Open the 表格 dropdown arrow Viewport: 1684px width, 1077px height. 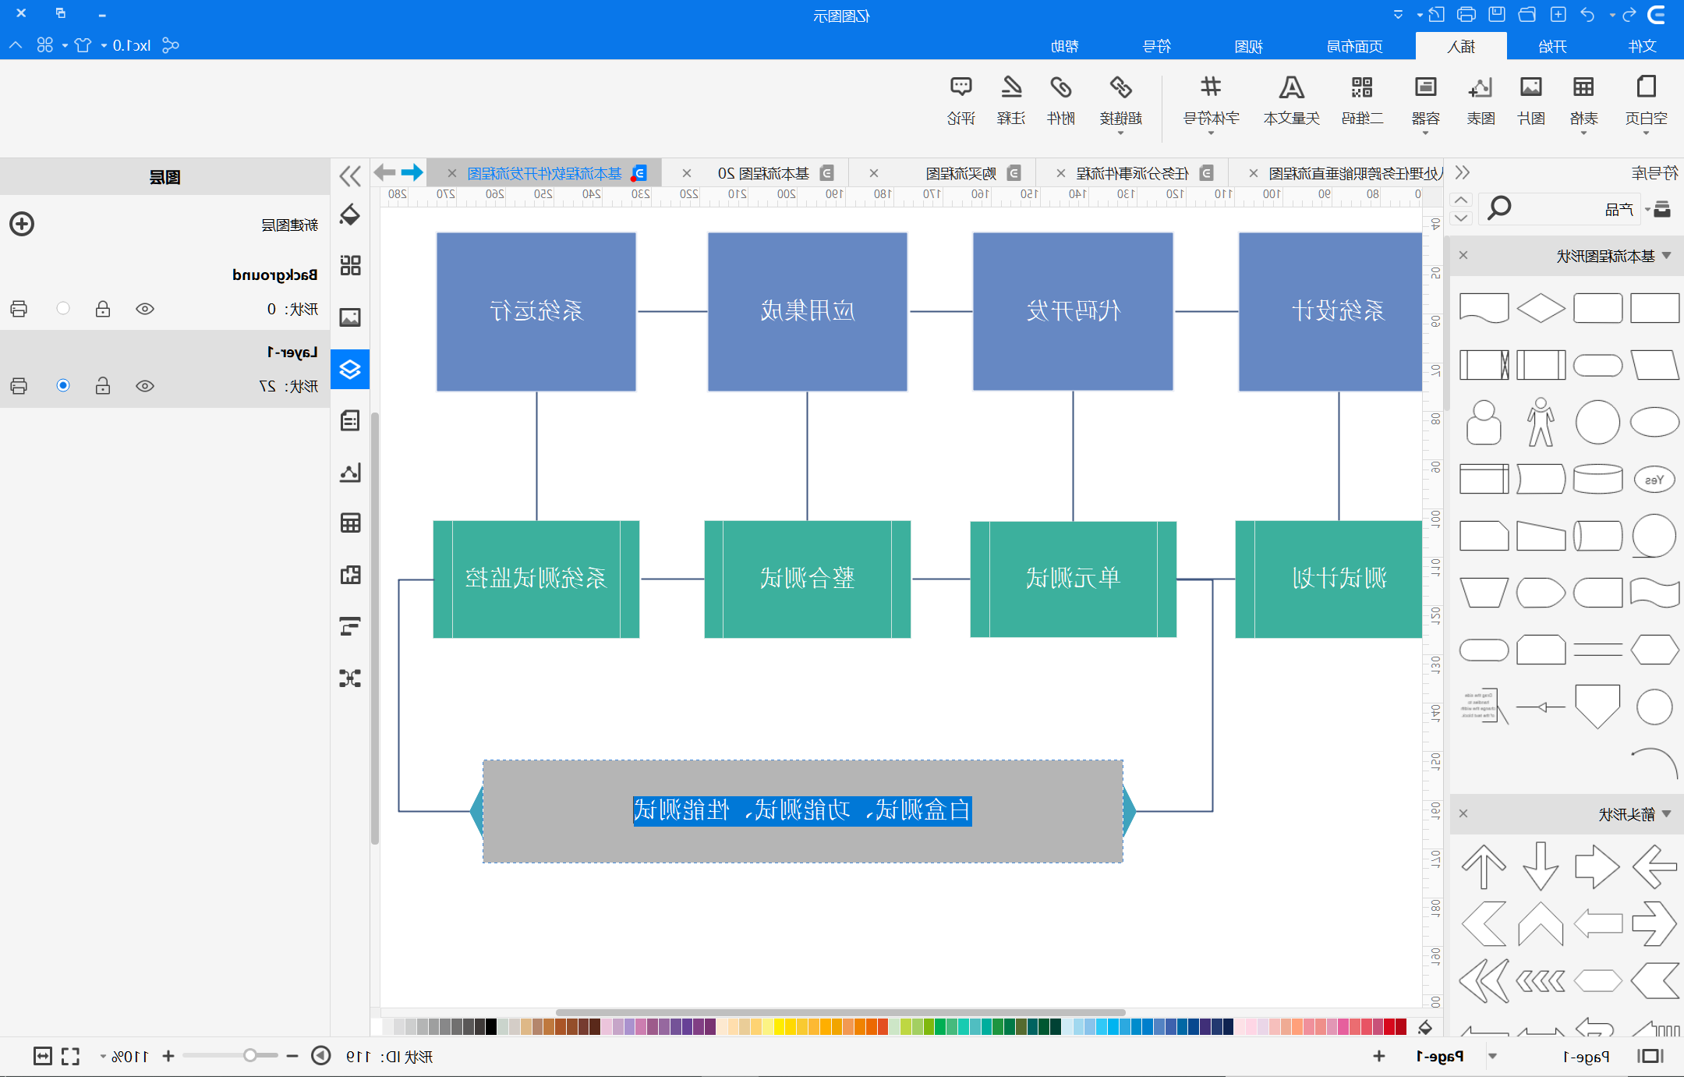(1583, 133)
